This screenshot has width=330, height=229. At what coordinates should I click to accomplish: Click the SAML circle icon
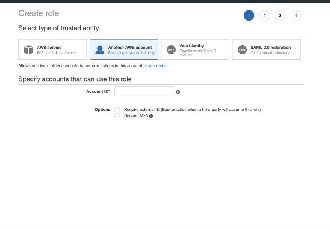[x=242, y=50]
